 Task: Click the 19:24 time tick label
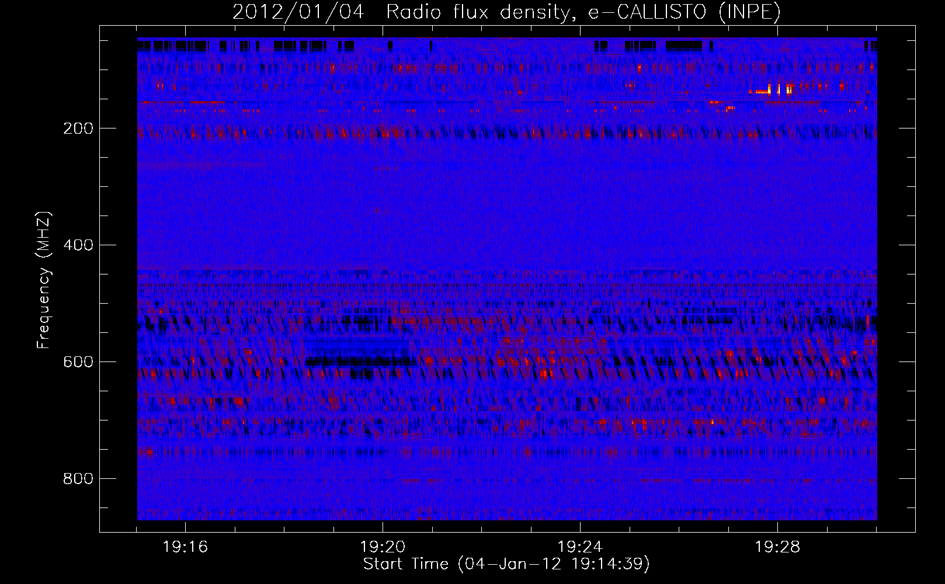[x=580, y=547]
